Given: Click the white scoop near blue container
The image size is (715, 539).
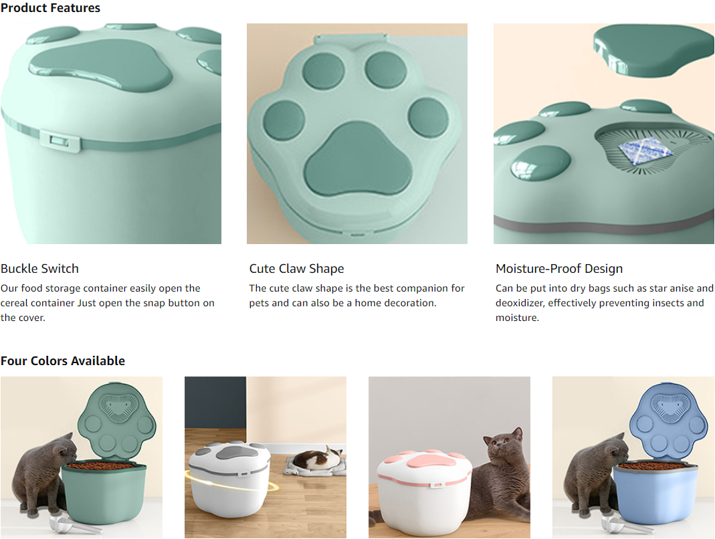Looking at the screenshot, I should coord(631,524).
